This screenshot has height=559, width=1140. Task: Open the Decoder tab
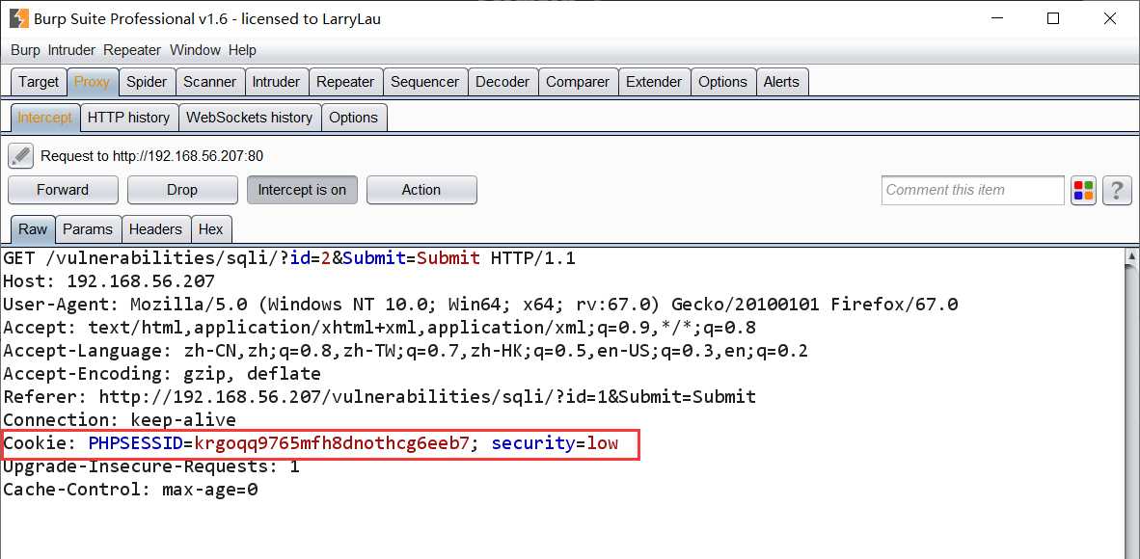click(502, 82)
